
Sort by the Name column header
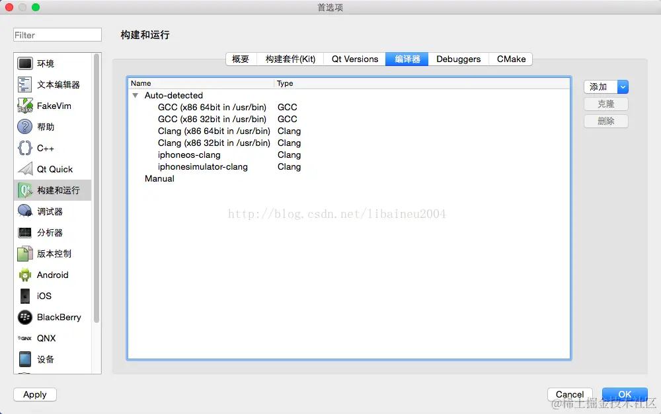point(201,83)
